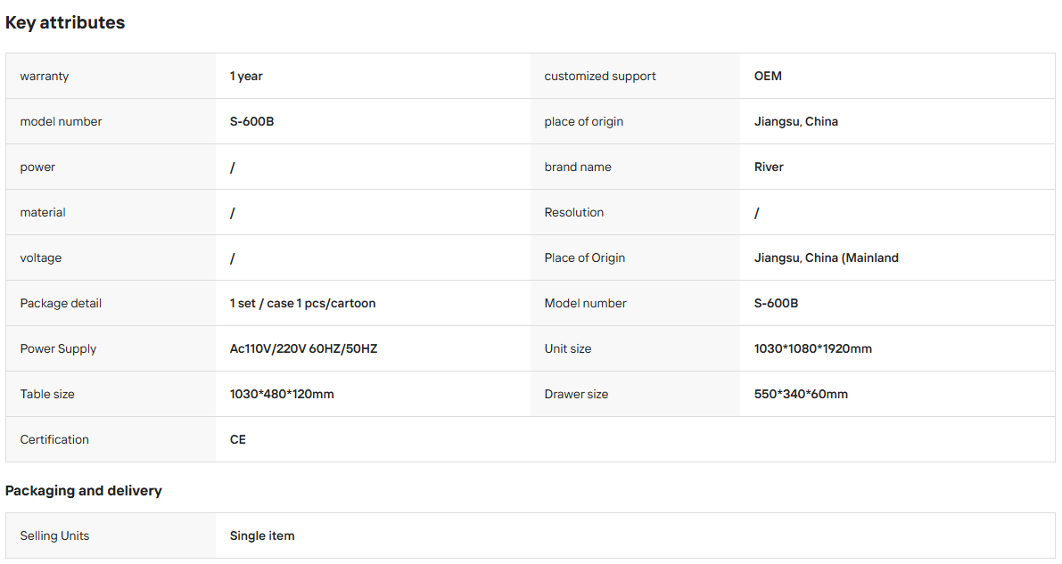Click the "S-600B" value in Package detail row

click(776, 303)
